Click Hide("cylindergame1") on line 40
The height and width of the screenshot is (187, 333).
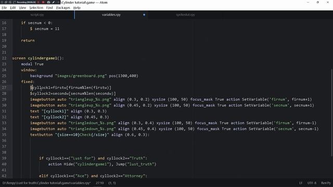pyautogui.click(x=87, y=164)
